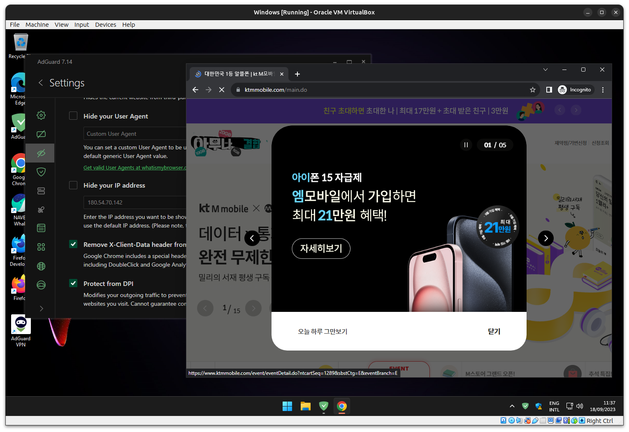Viewport: 629px width, 432px height.
Task: Open Stealth Mode crossed-eye section
Action: pos(41,153)
